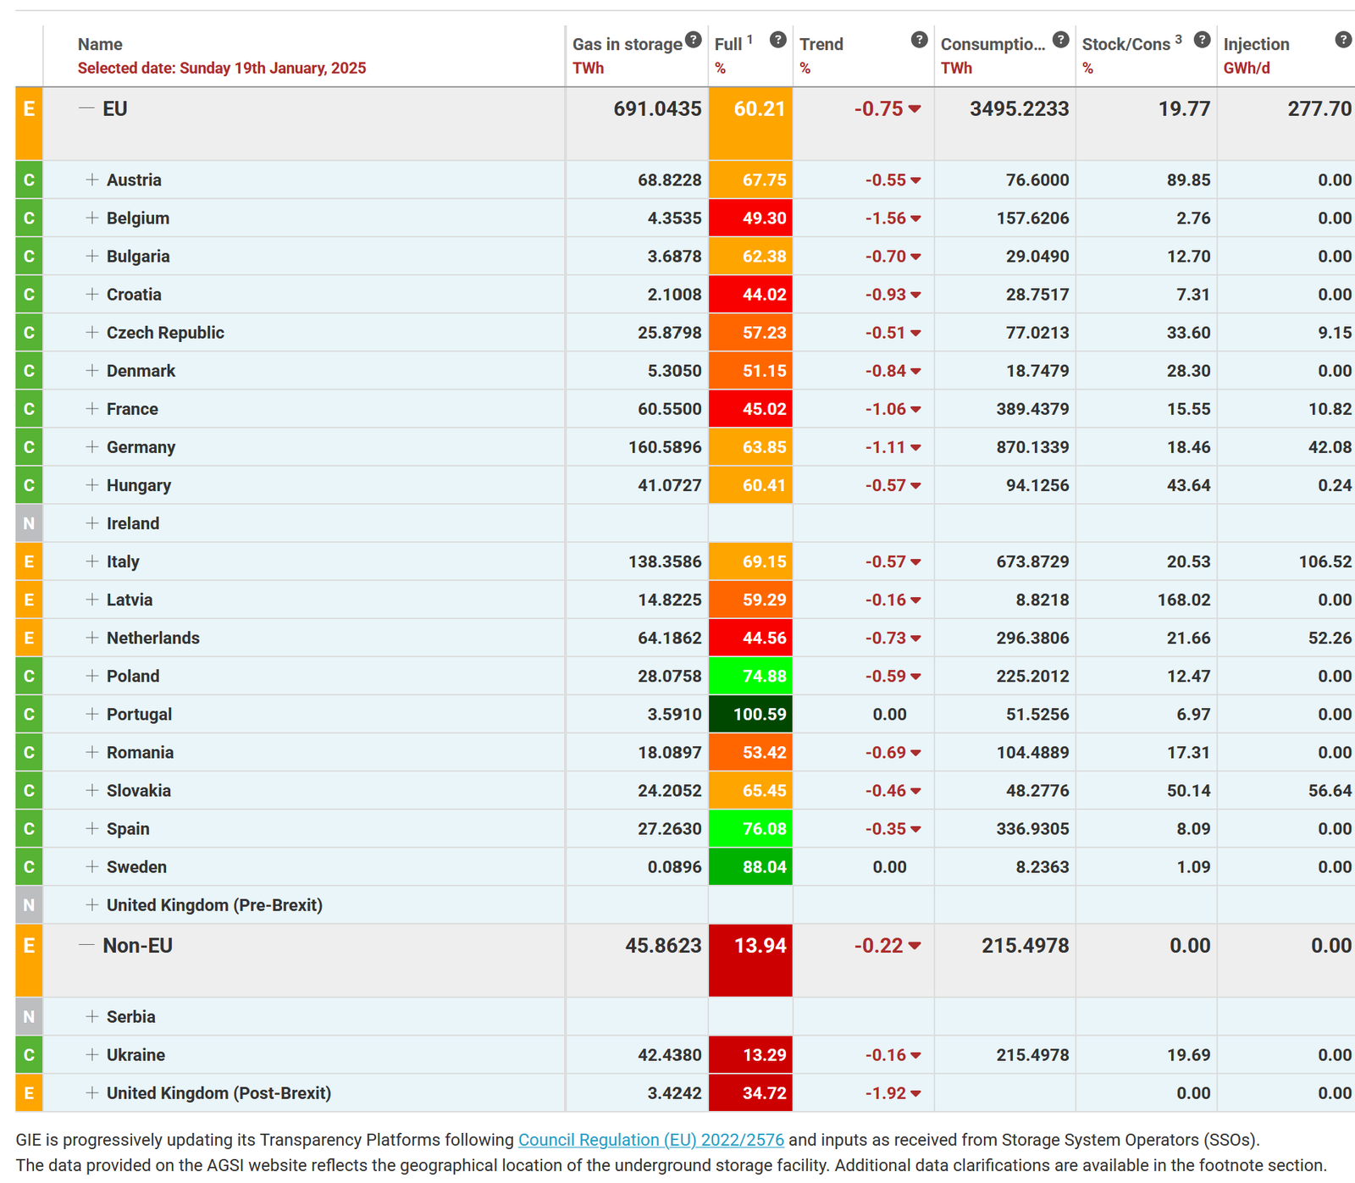Show help for Stock/Cons column
1355x1183 pixels.
coord(1202,40)
